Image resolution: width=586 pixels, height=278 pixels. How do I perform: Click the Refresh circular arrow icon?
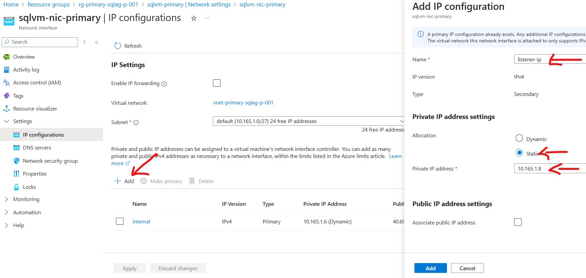point(118,46)
